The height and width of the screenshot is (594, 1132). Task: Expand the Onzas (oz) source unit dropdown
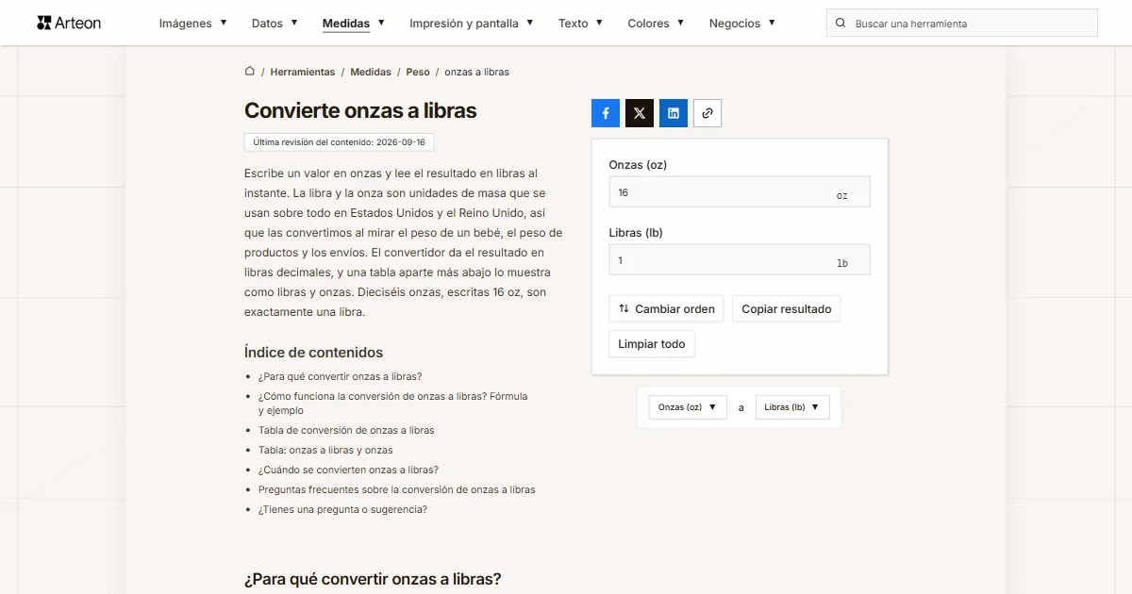click(x=688, y=407)
